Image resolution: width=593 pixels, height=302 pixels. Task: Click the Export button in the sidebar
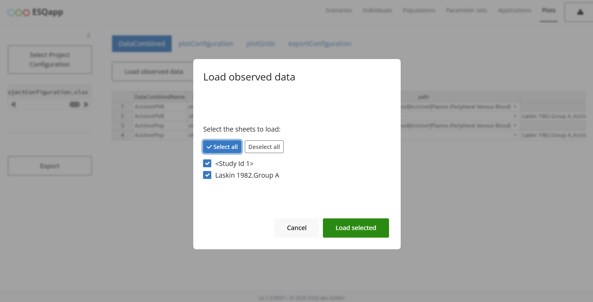coord(50,166)
